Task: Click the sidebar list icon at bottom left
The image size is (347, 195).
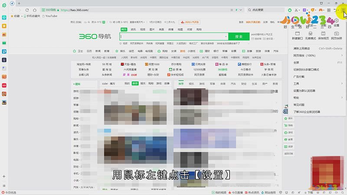Action: point(4,186)
